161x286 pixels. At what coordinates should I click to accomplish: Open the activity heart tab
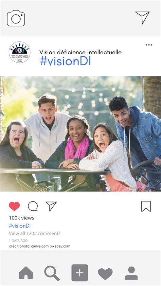105,274
